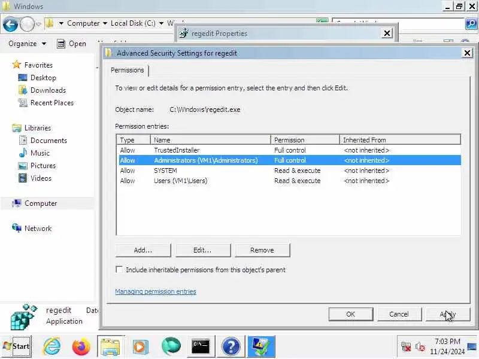This screenshot has width=479, height=359.
Task: Click Open in the Explorer toolbar
Action: click(72, 44)
